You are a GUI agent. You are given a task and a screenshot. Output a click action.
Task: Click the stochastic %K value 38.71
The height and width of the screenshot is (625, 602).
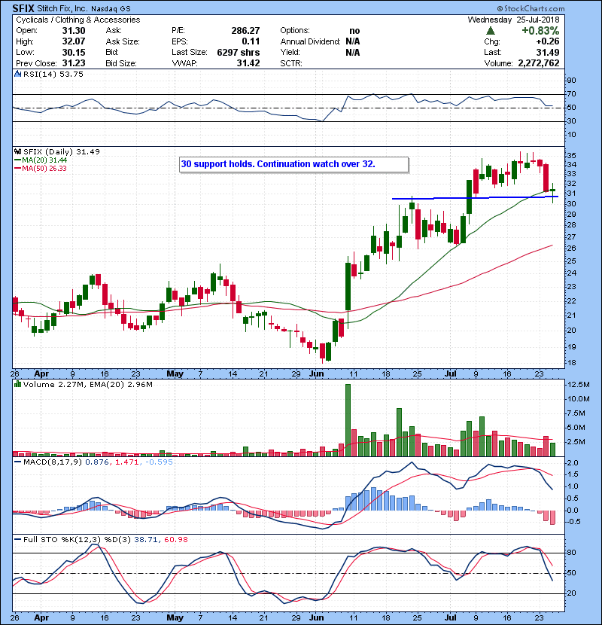[x=146, y=540]
